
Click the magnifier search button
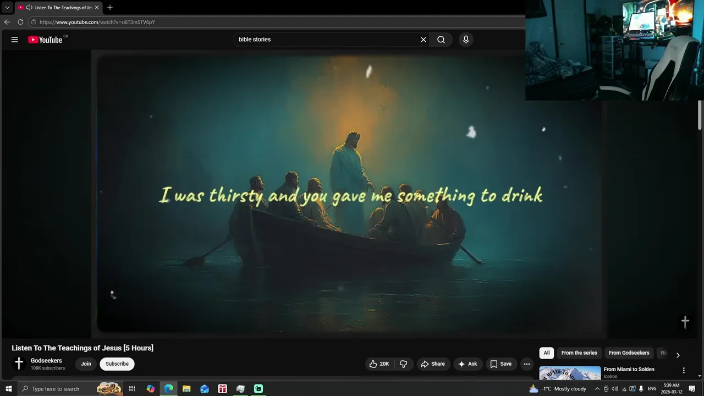(x=441, y=40)
